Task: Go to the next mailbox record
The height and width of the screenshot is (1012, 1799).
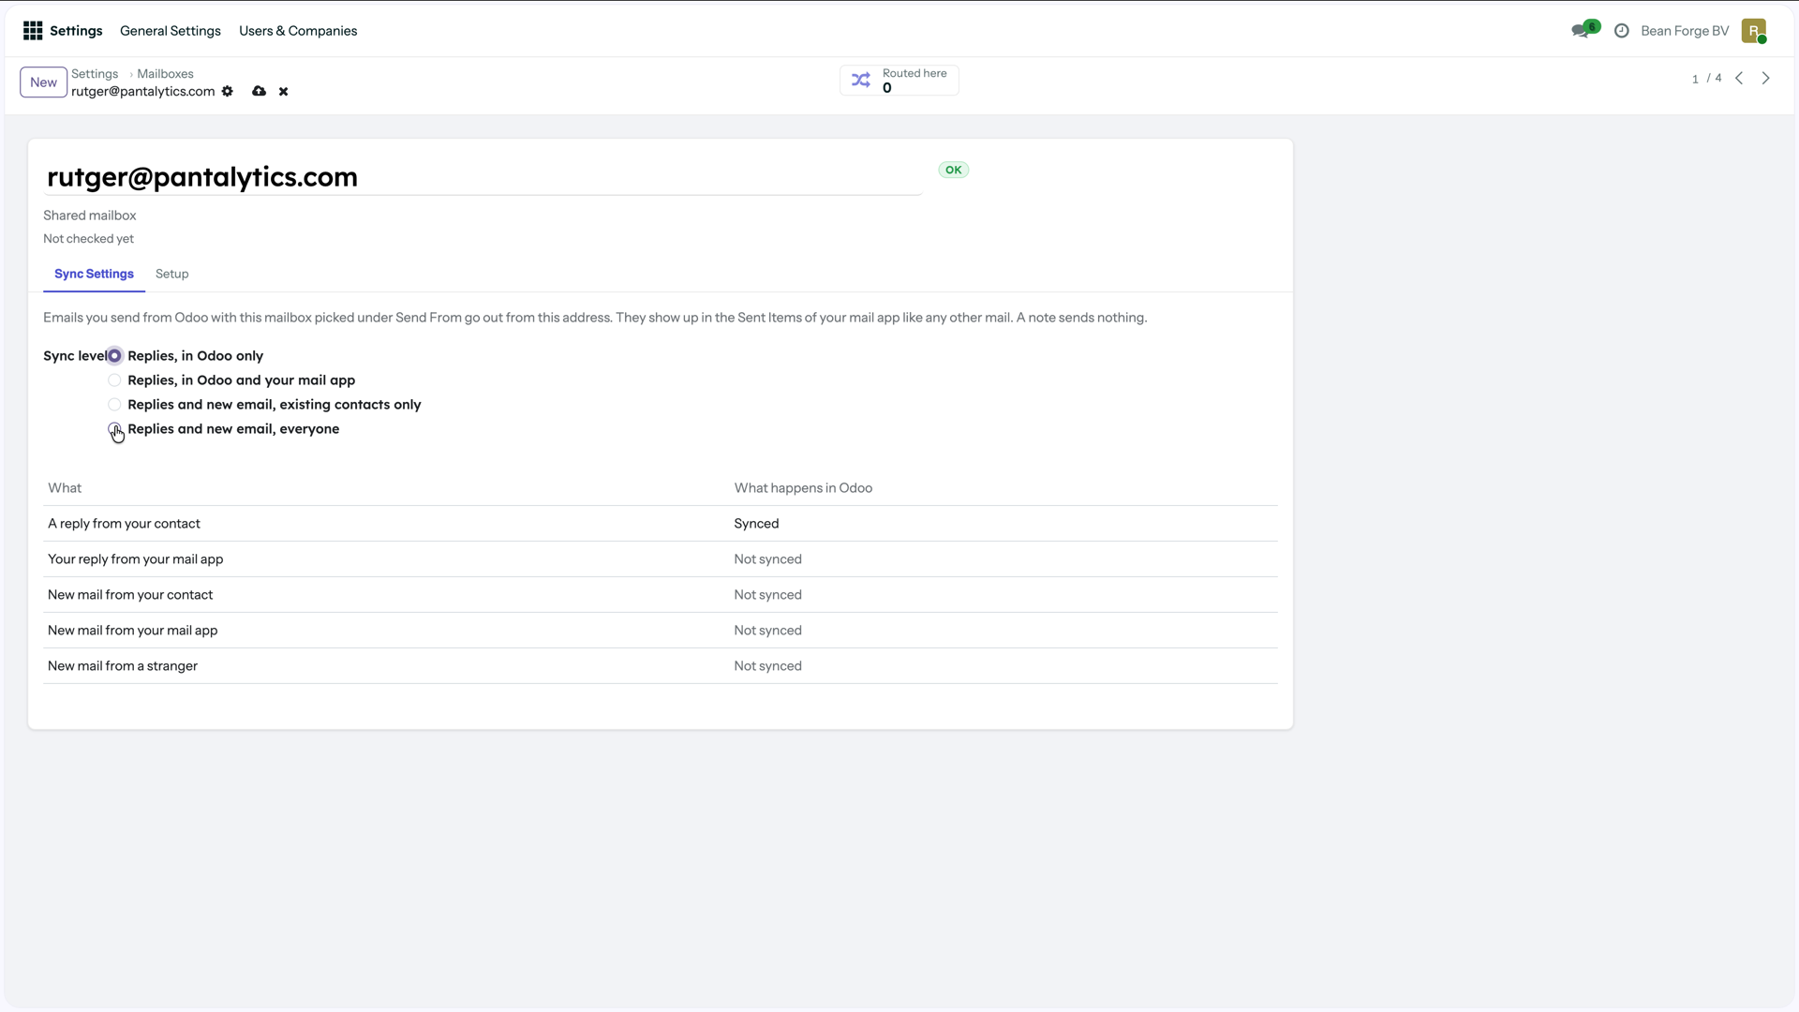Action: [1766, 79]
